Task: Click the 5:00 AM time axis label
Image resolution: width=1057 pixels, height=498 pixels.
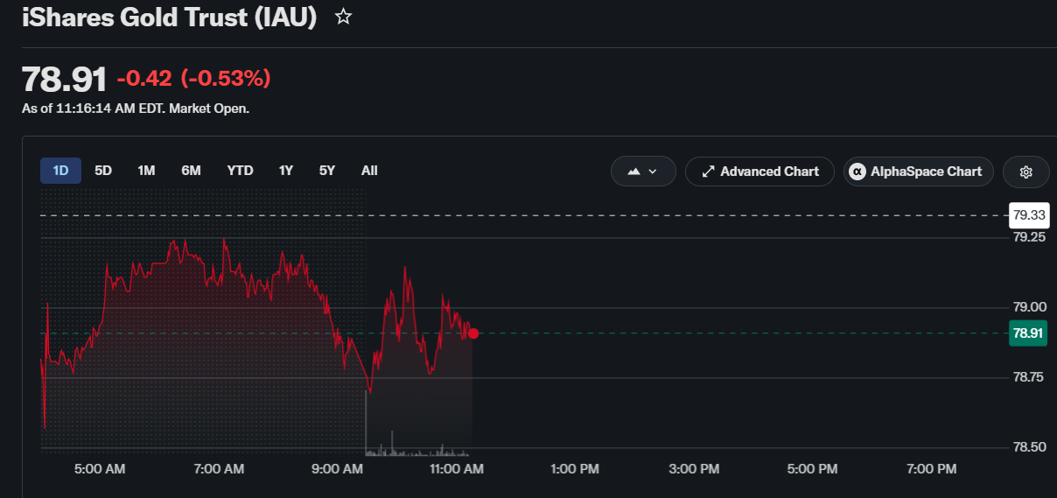Action: pyautogui.click(x=100, y=469)
